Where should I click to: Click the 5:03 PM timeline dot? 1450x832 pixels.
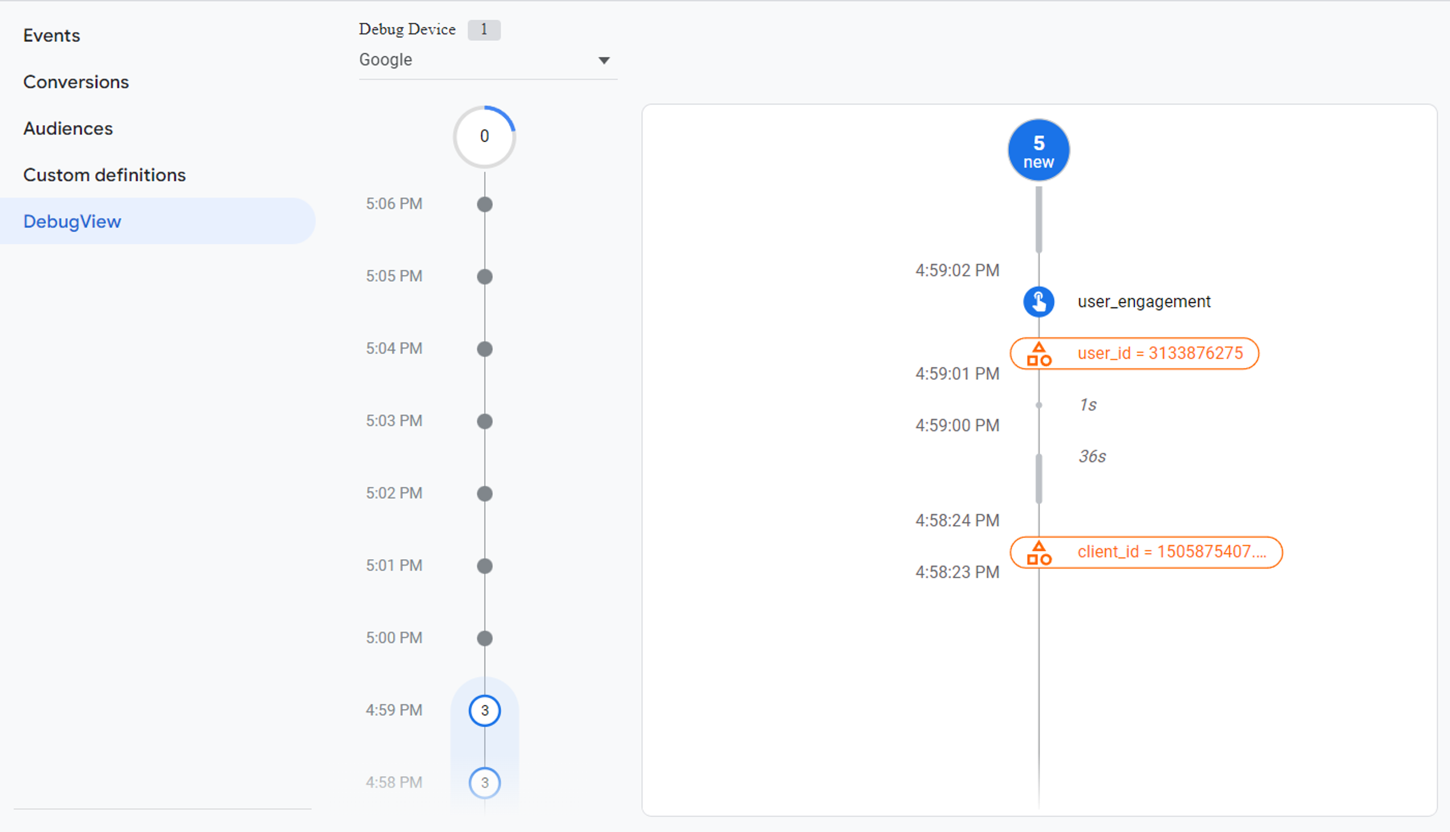pyautogui.click(x=484, y=421)
